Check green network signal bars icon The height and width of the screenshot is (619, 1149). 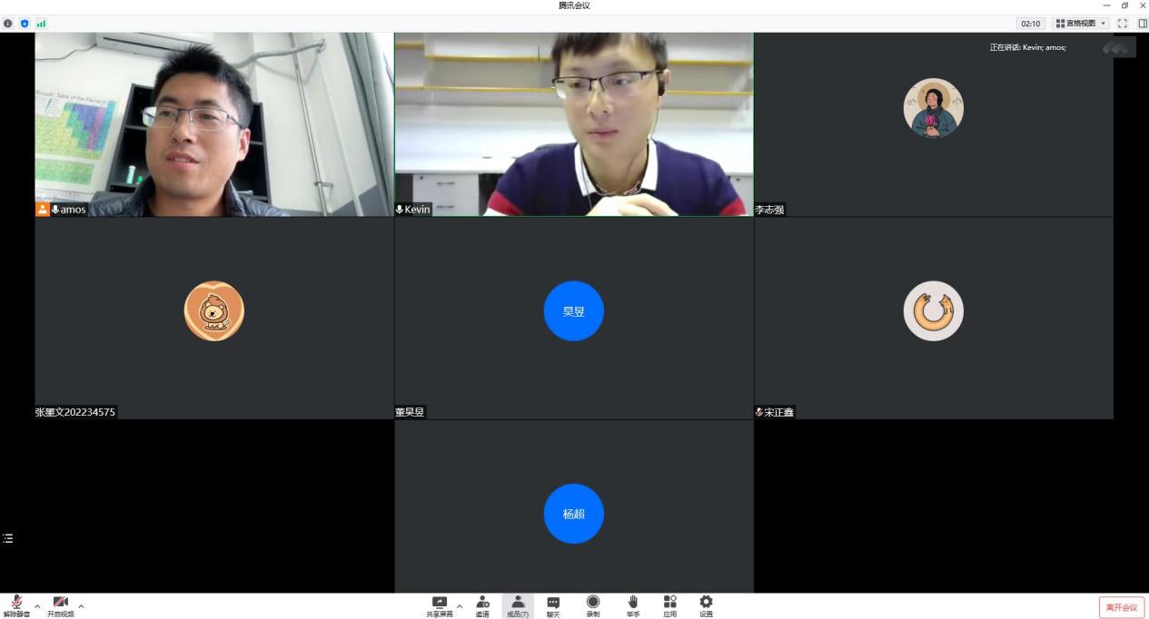41,24
